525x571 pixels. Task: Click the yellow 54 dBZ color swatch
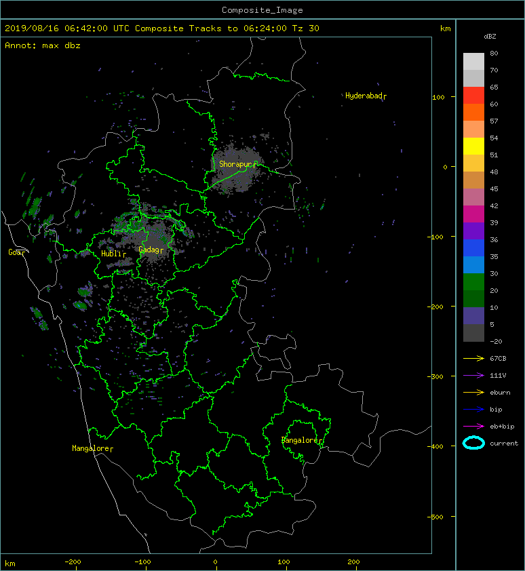[x=473, y=146]
